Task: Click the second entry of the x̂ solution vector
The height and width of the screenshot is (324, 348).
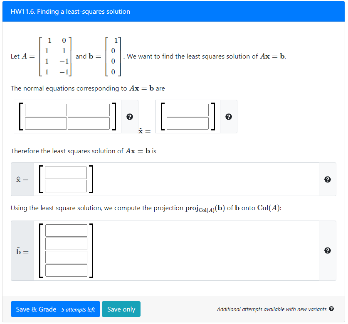Action: pyautogui.click(x=65, y=186)
